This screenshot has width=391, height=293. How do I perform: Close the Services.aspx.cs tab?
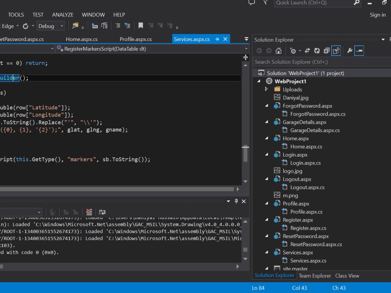pyautogui.click(x=225, y=39)
